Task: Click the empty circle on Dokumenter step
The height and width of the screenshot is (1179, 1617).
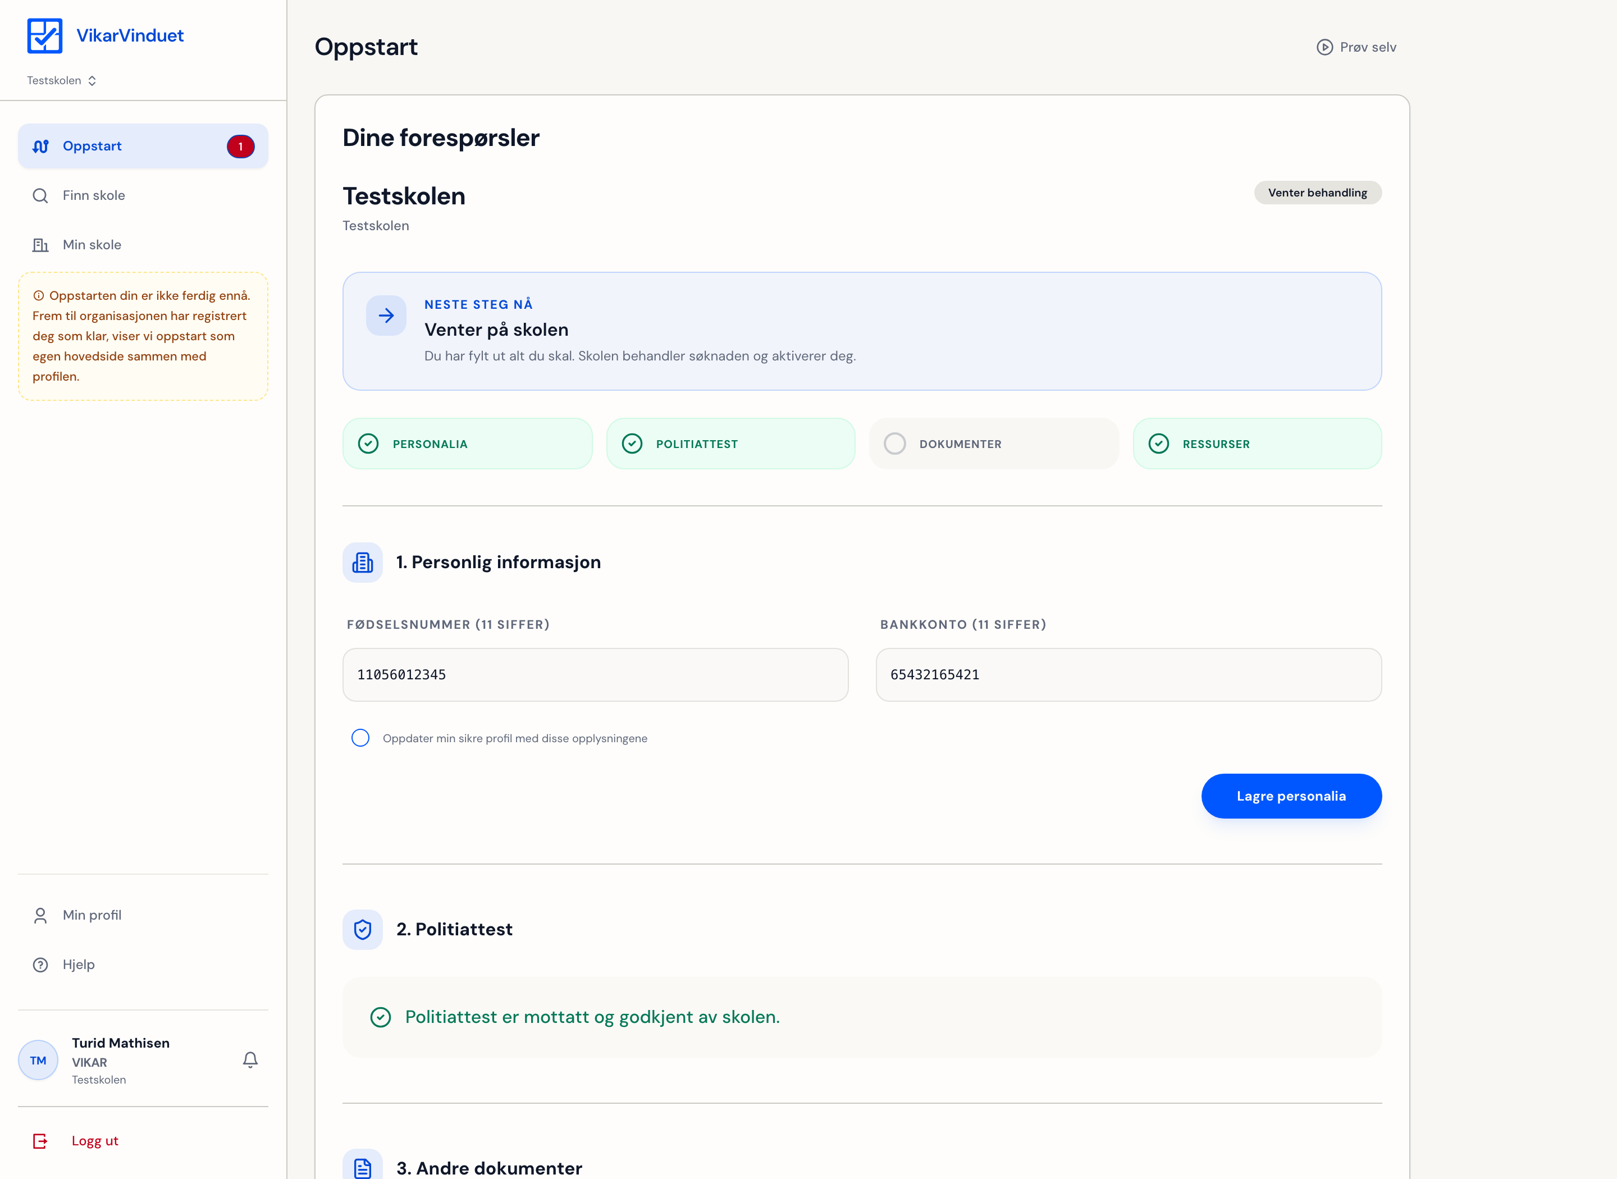Action: tap(895, 444)
